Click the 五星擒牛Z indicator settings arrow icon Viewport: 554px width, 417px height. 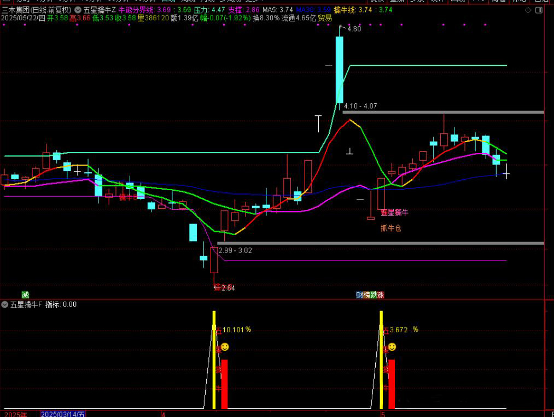point(78,10)
